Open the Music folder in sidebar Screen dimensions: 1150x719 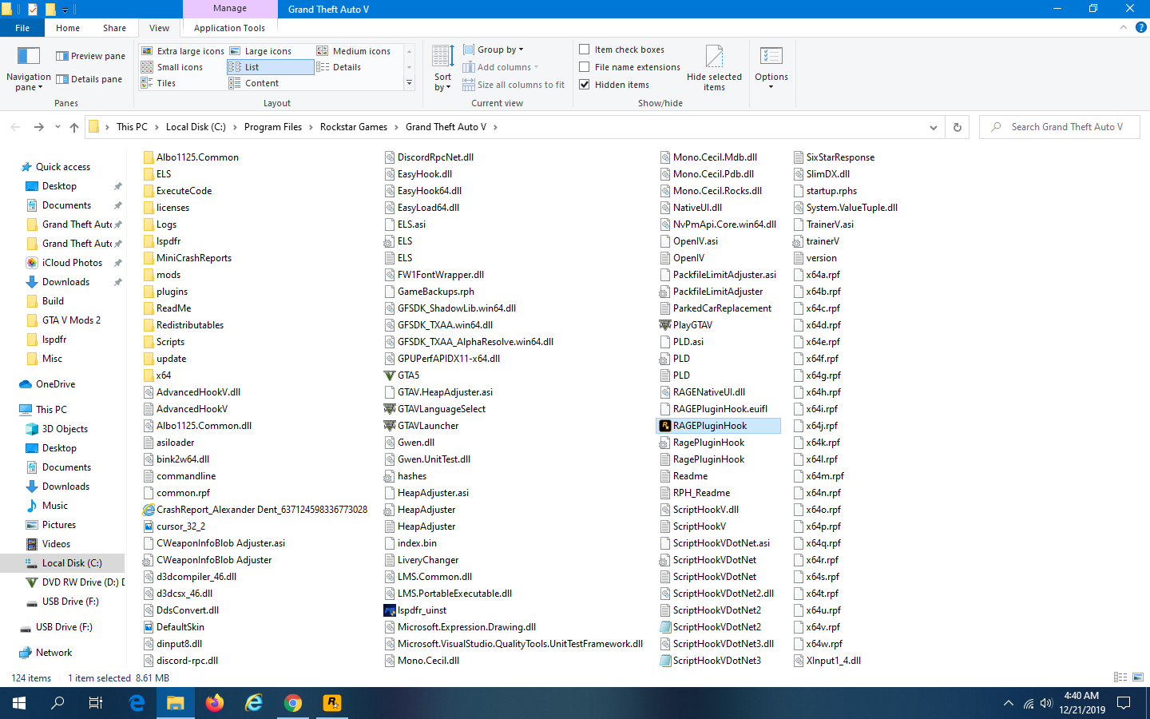click(x=54, y=506)
